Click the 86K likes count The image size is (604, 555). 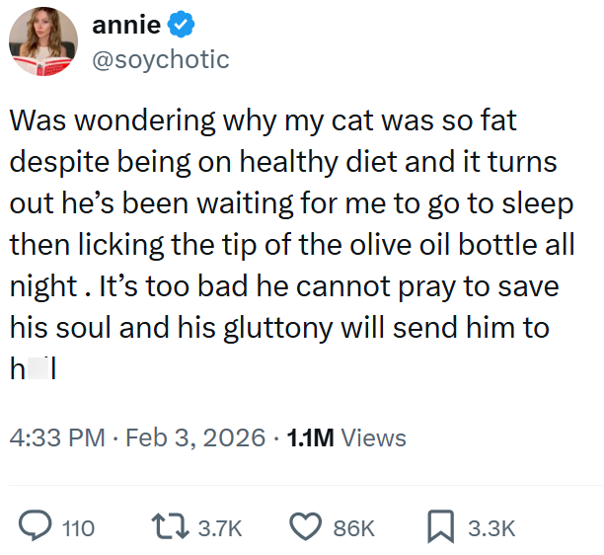point(353,528)
